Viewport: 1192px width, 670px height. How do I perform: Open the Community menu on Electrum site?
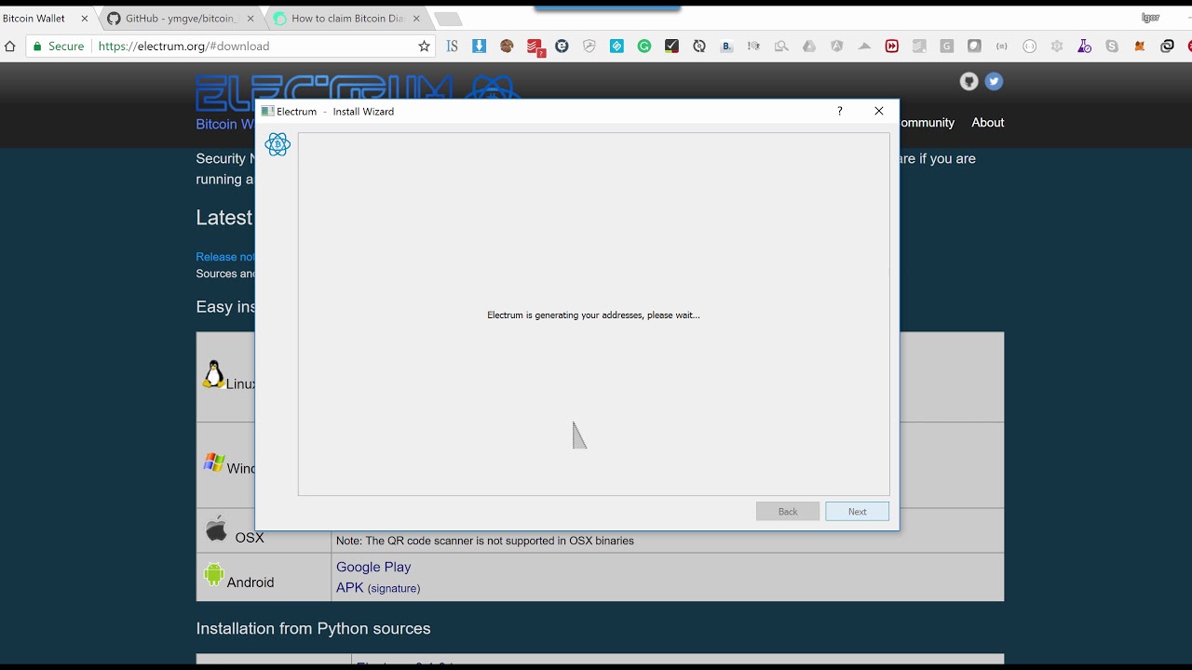[x=927, y=122]
